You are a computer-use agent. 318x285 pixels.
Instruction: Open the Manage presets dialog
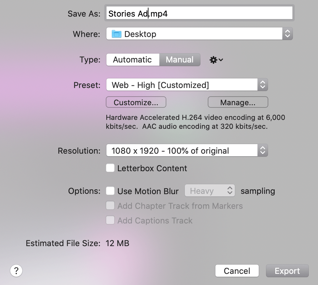[x=238, y=102]
